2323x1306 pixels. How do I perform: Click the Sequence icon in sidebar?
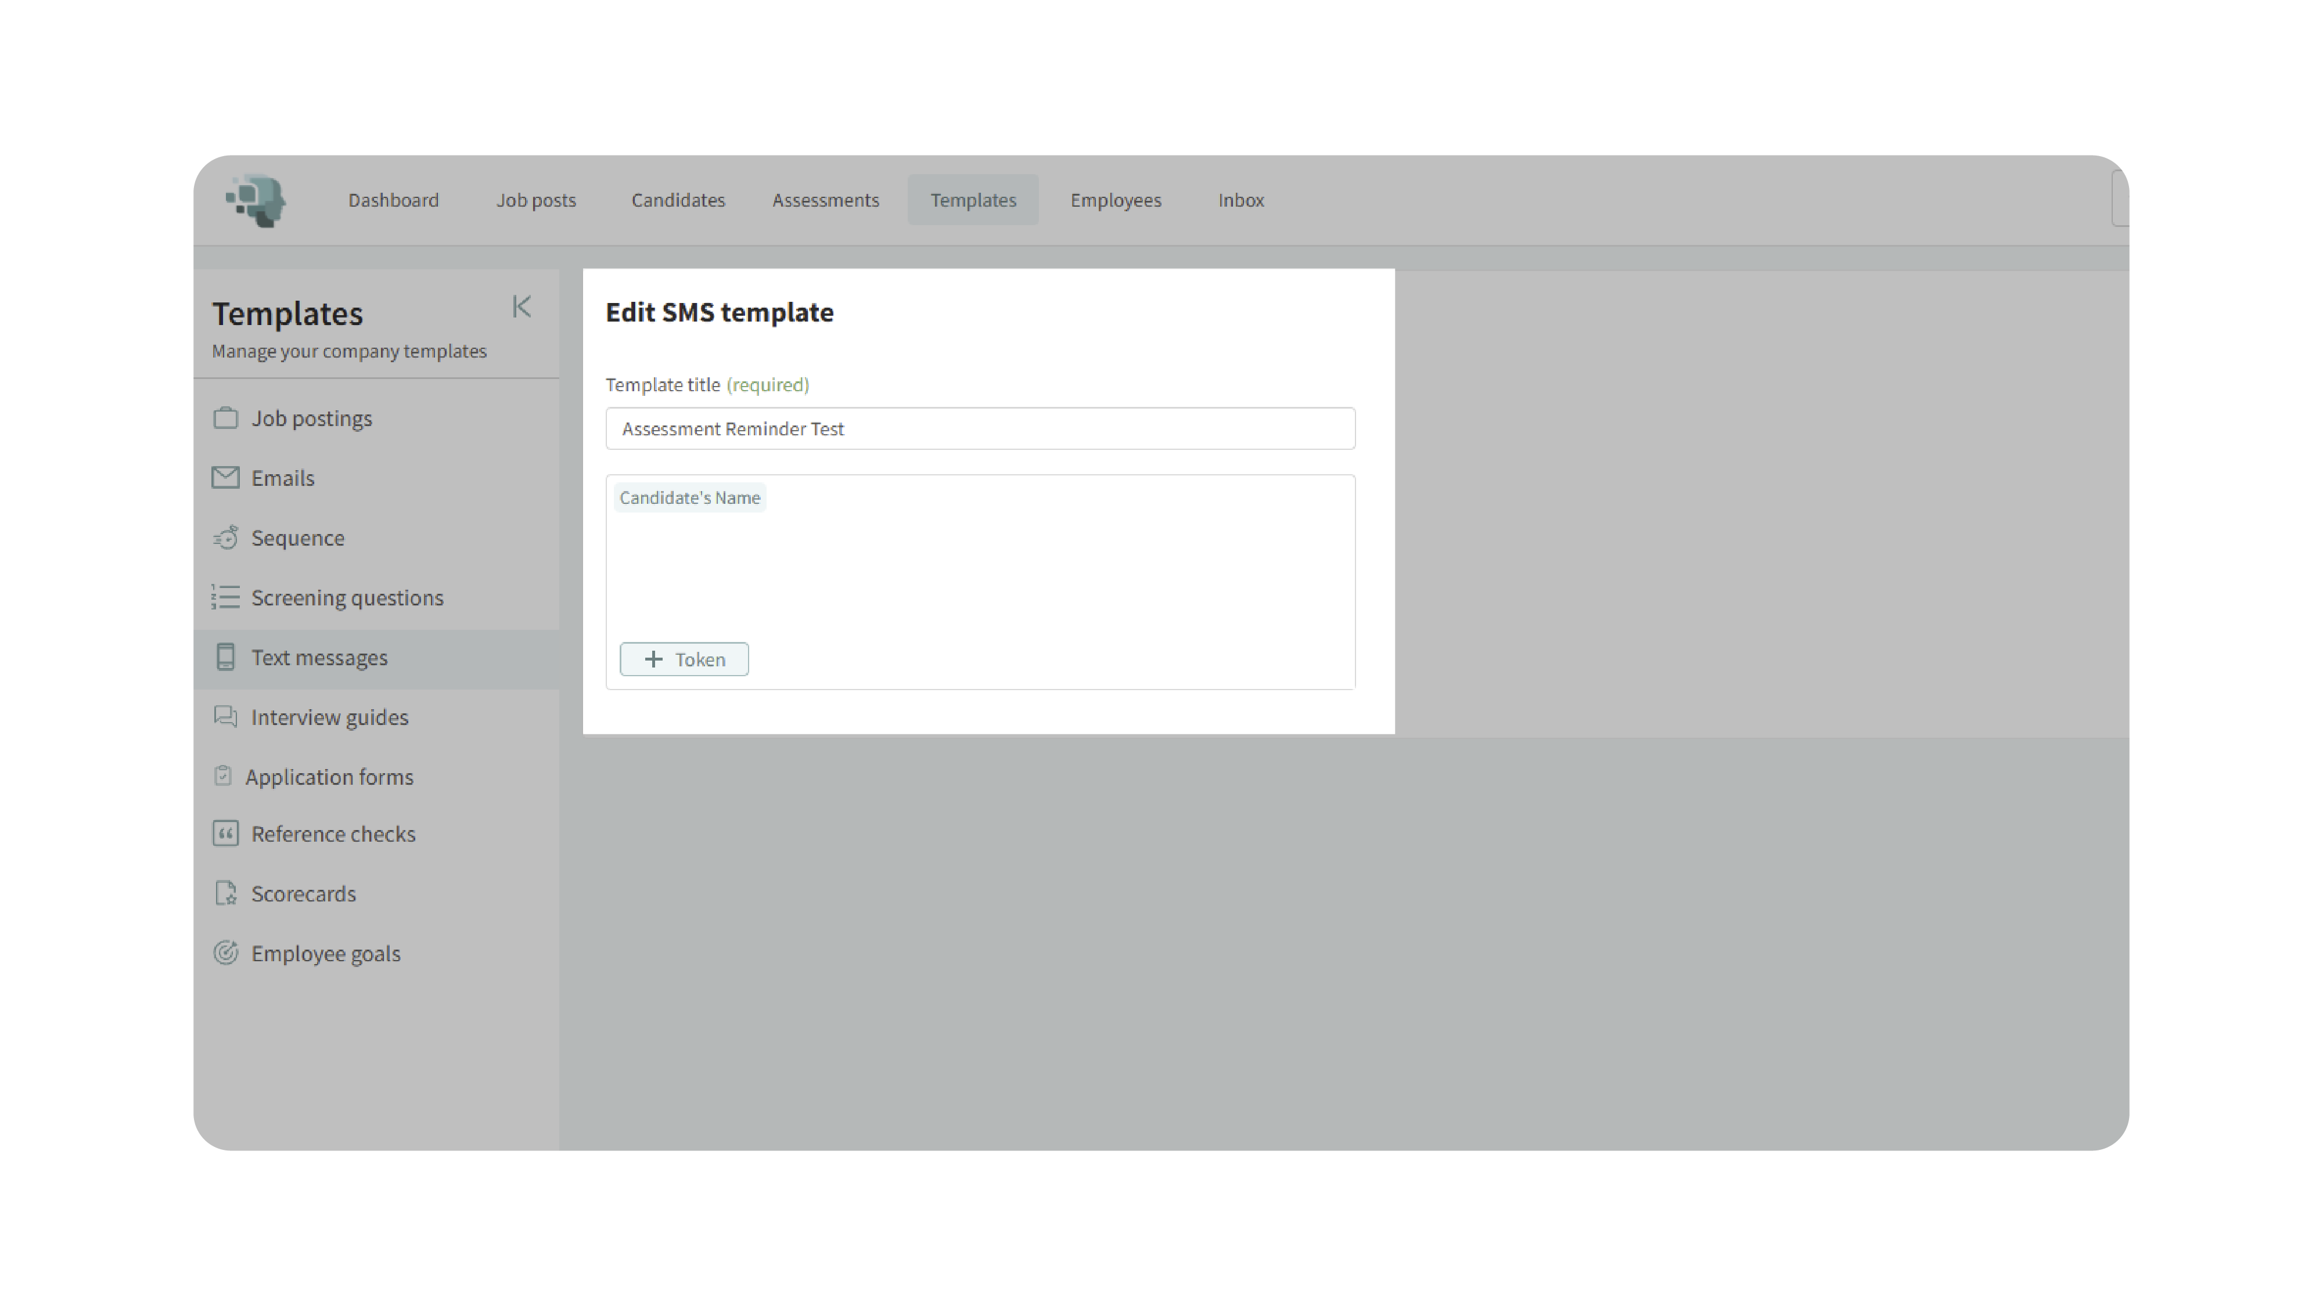pos(225,538)
